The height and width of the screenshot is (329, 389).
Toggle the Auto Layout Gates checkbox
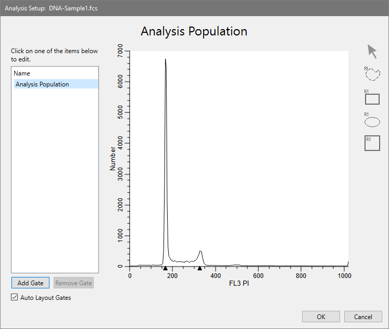pyautogui.click(x=15, y=297)
